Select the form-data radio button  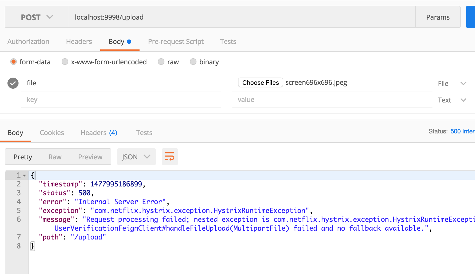click(x=14, y=62)
